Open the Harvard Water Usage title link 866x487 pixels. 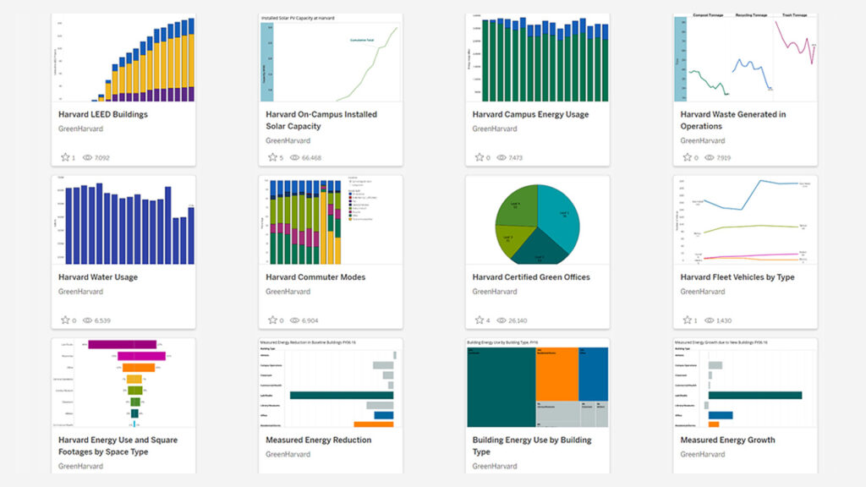click(98, 277)
